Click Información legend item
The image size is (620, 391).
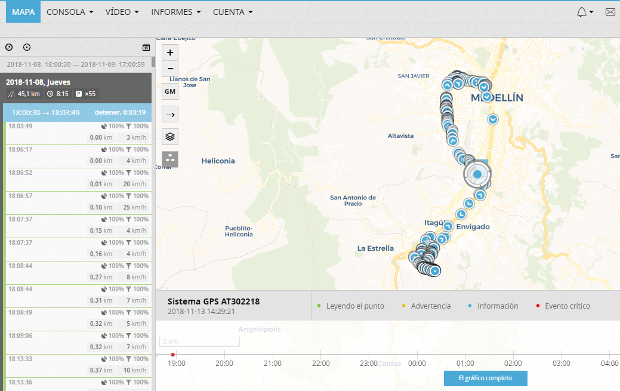click(x=493, y=306)
